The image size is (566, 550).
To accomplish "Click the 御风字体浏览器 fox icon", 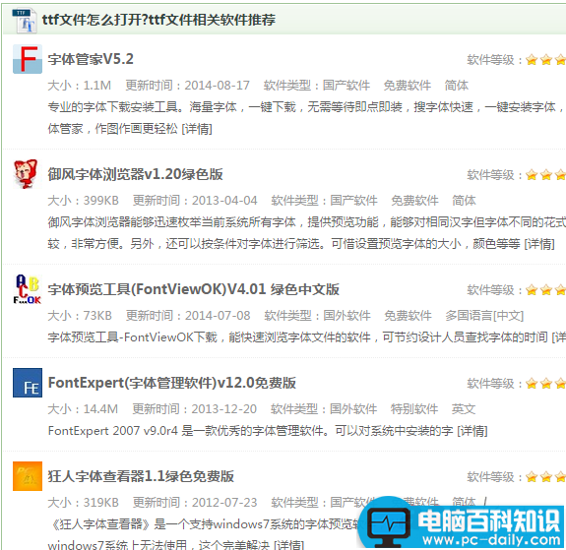I will coord(28,174).
